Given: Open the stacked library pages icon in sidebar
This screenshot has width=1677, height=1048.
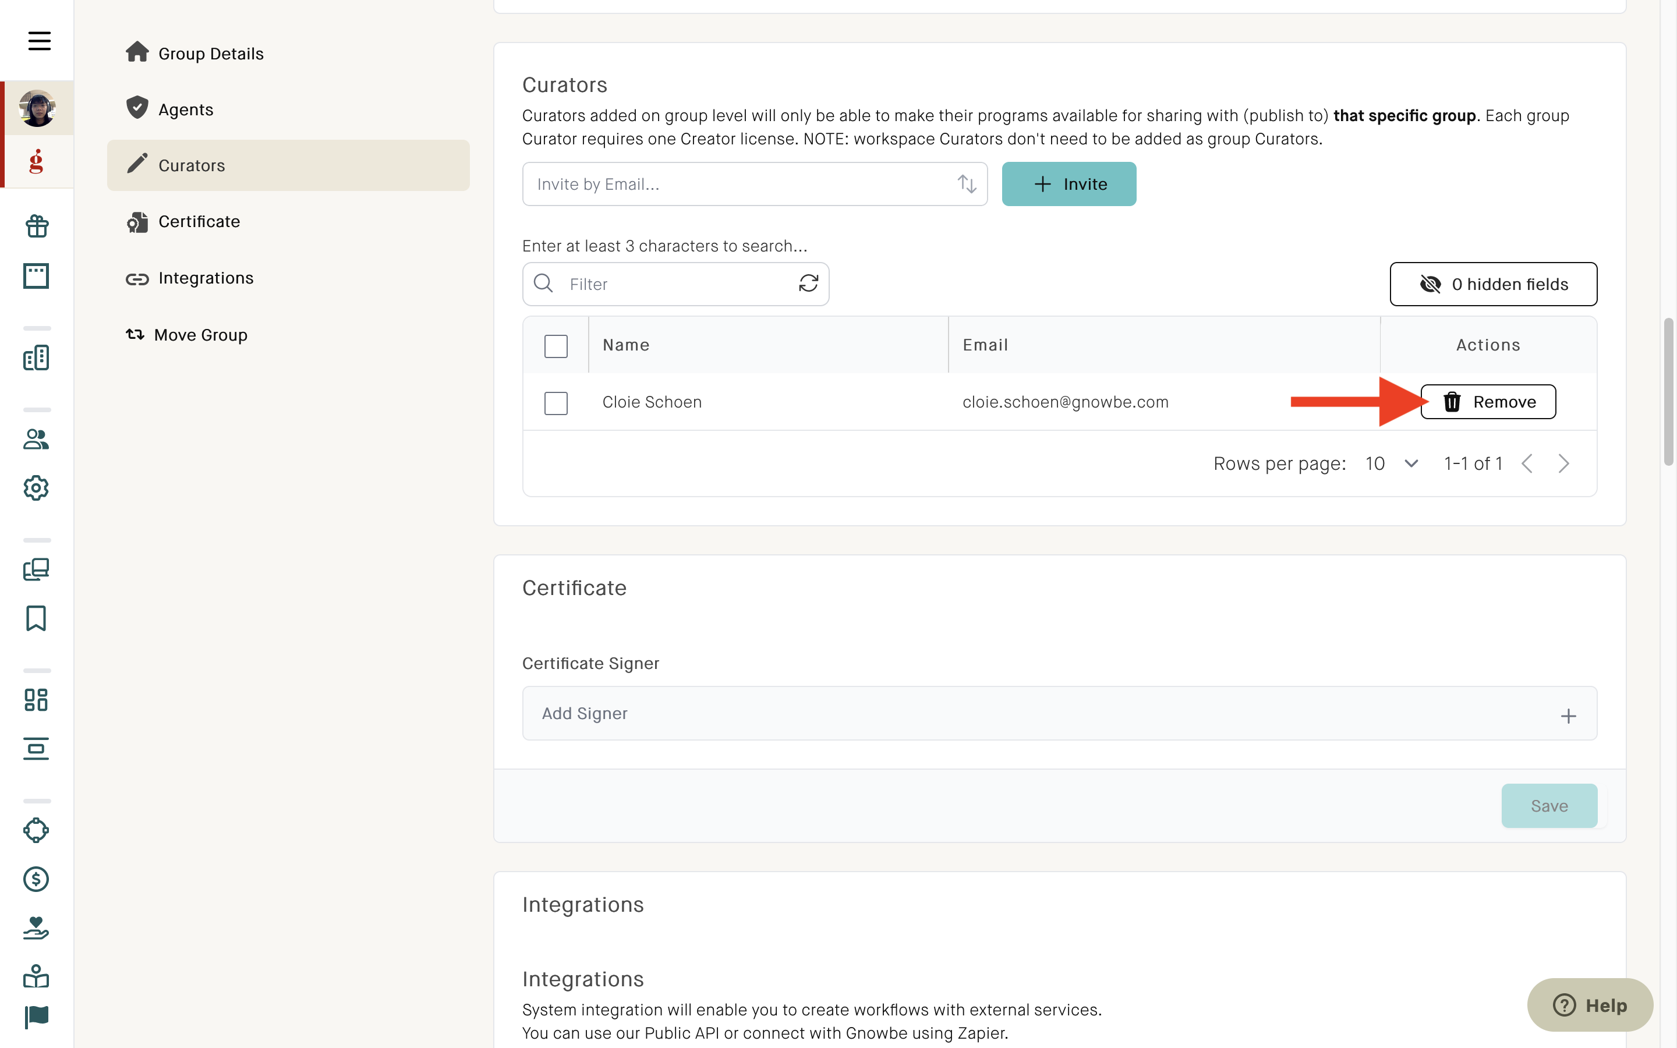Looking at the screenshot, I should pos(36,569).
